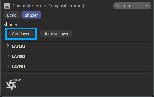Screen dimensions: 154x97
Task: Click the Remove layer button
Action: pos(56,34)
